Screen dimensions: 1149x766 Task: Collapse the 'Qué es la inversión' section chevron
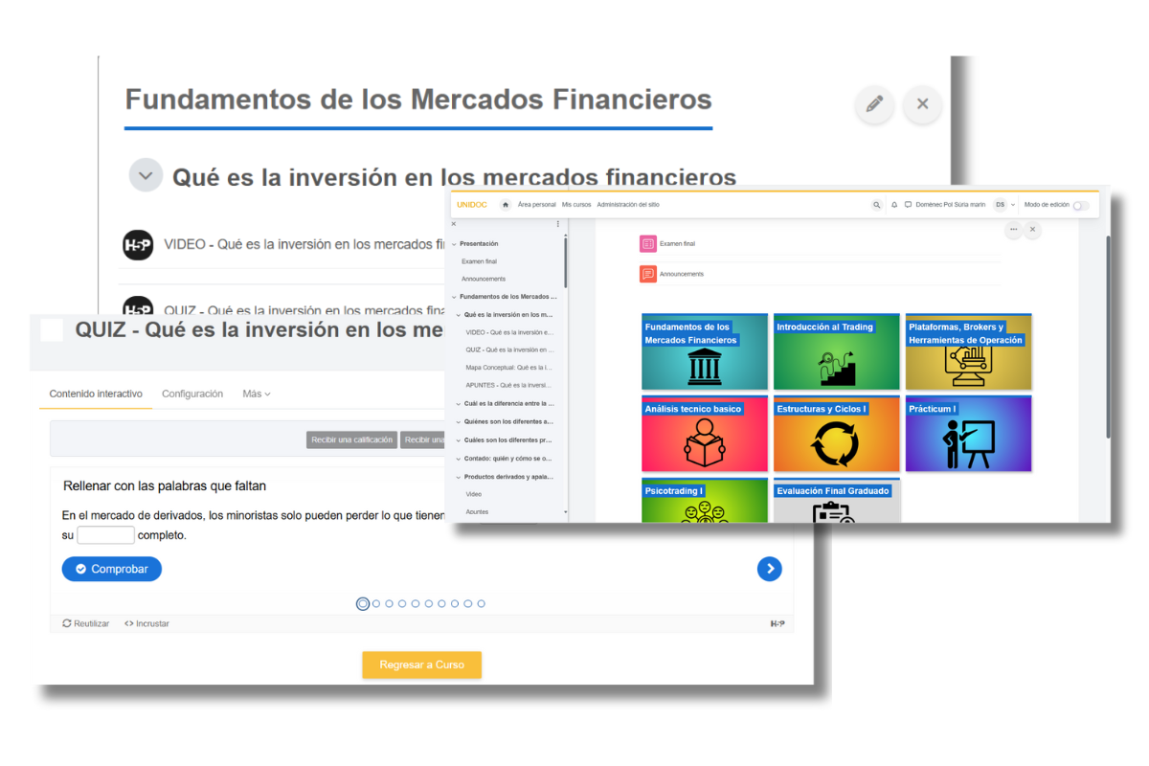[146, 175]
